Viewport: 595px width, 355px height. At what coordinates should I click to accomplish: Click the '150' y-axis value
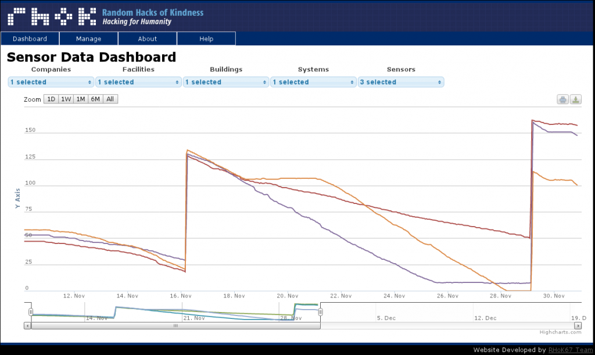(30, 130)
